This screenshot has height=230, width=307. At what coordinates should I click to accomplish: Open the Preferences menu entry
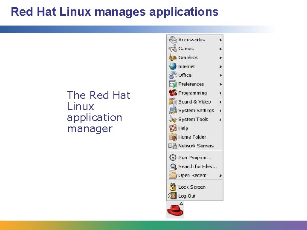tap(195, 84)
